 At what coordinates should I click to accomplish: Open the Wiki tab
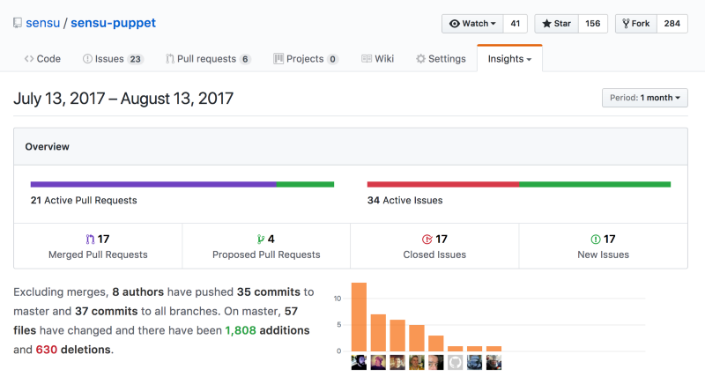pos(378,59)
